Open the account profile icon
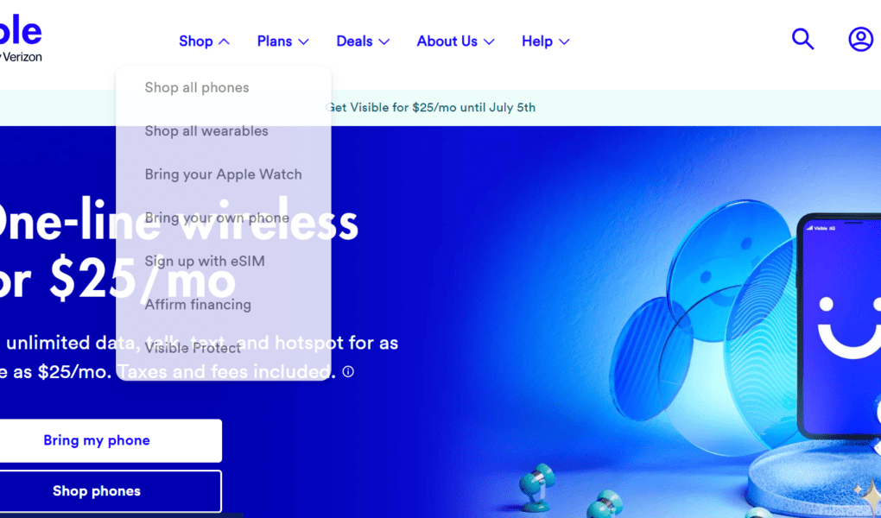881x518 pixels. (860, 40)
